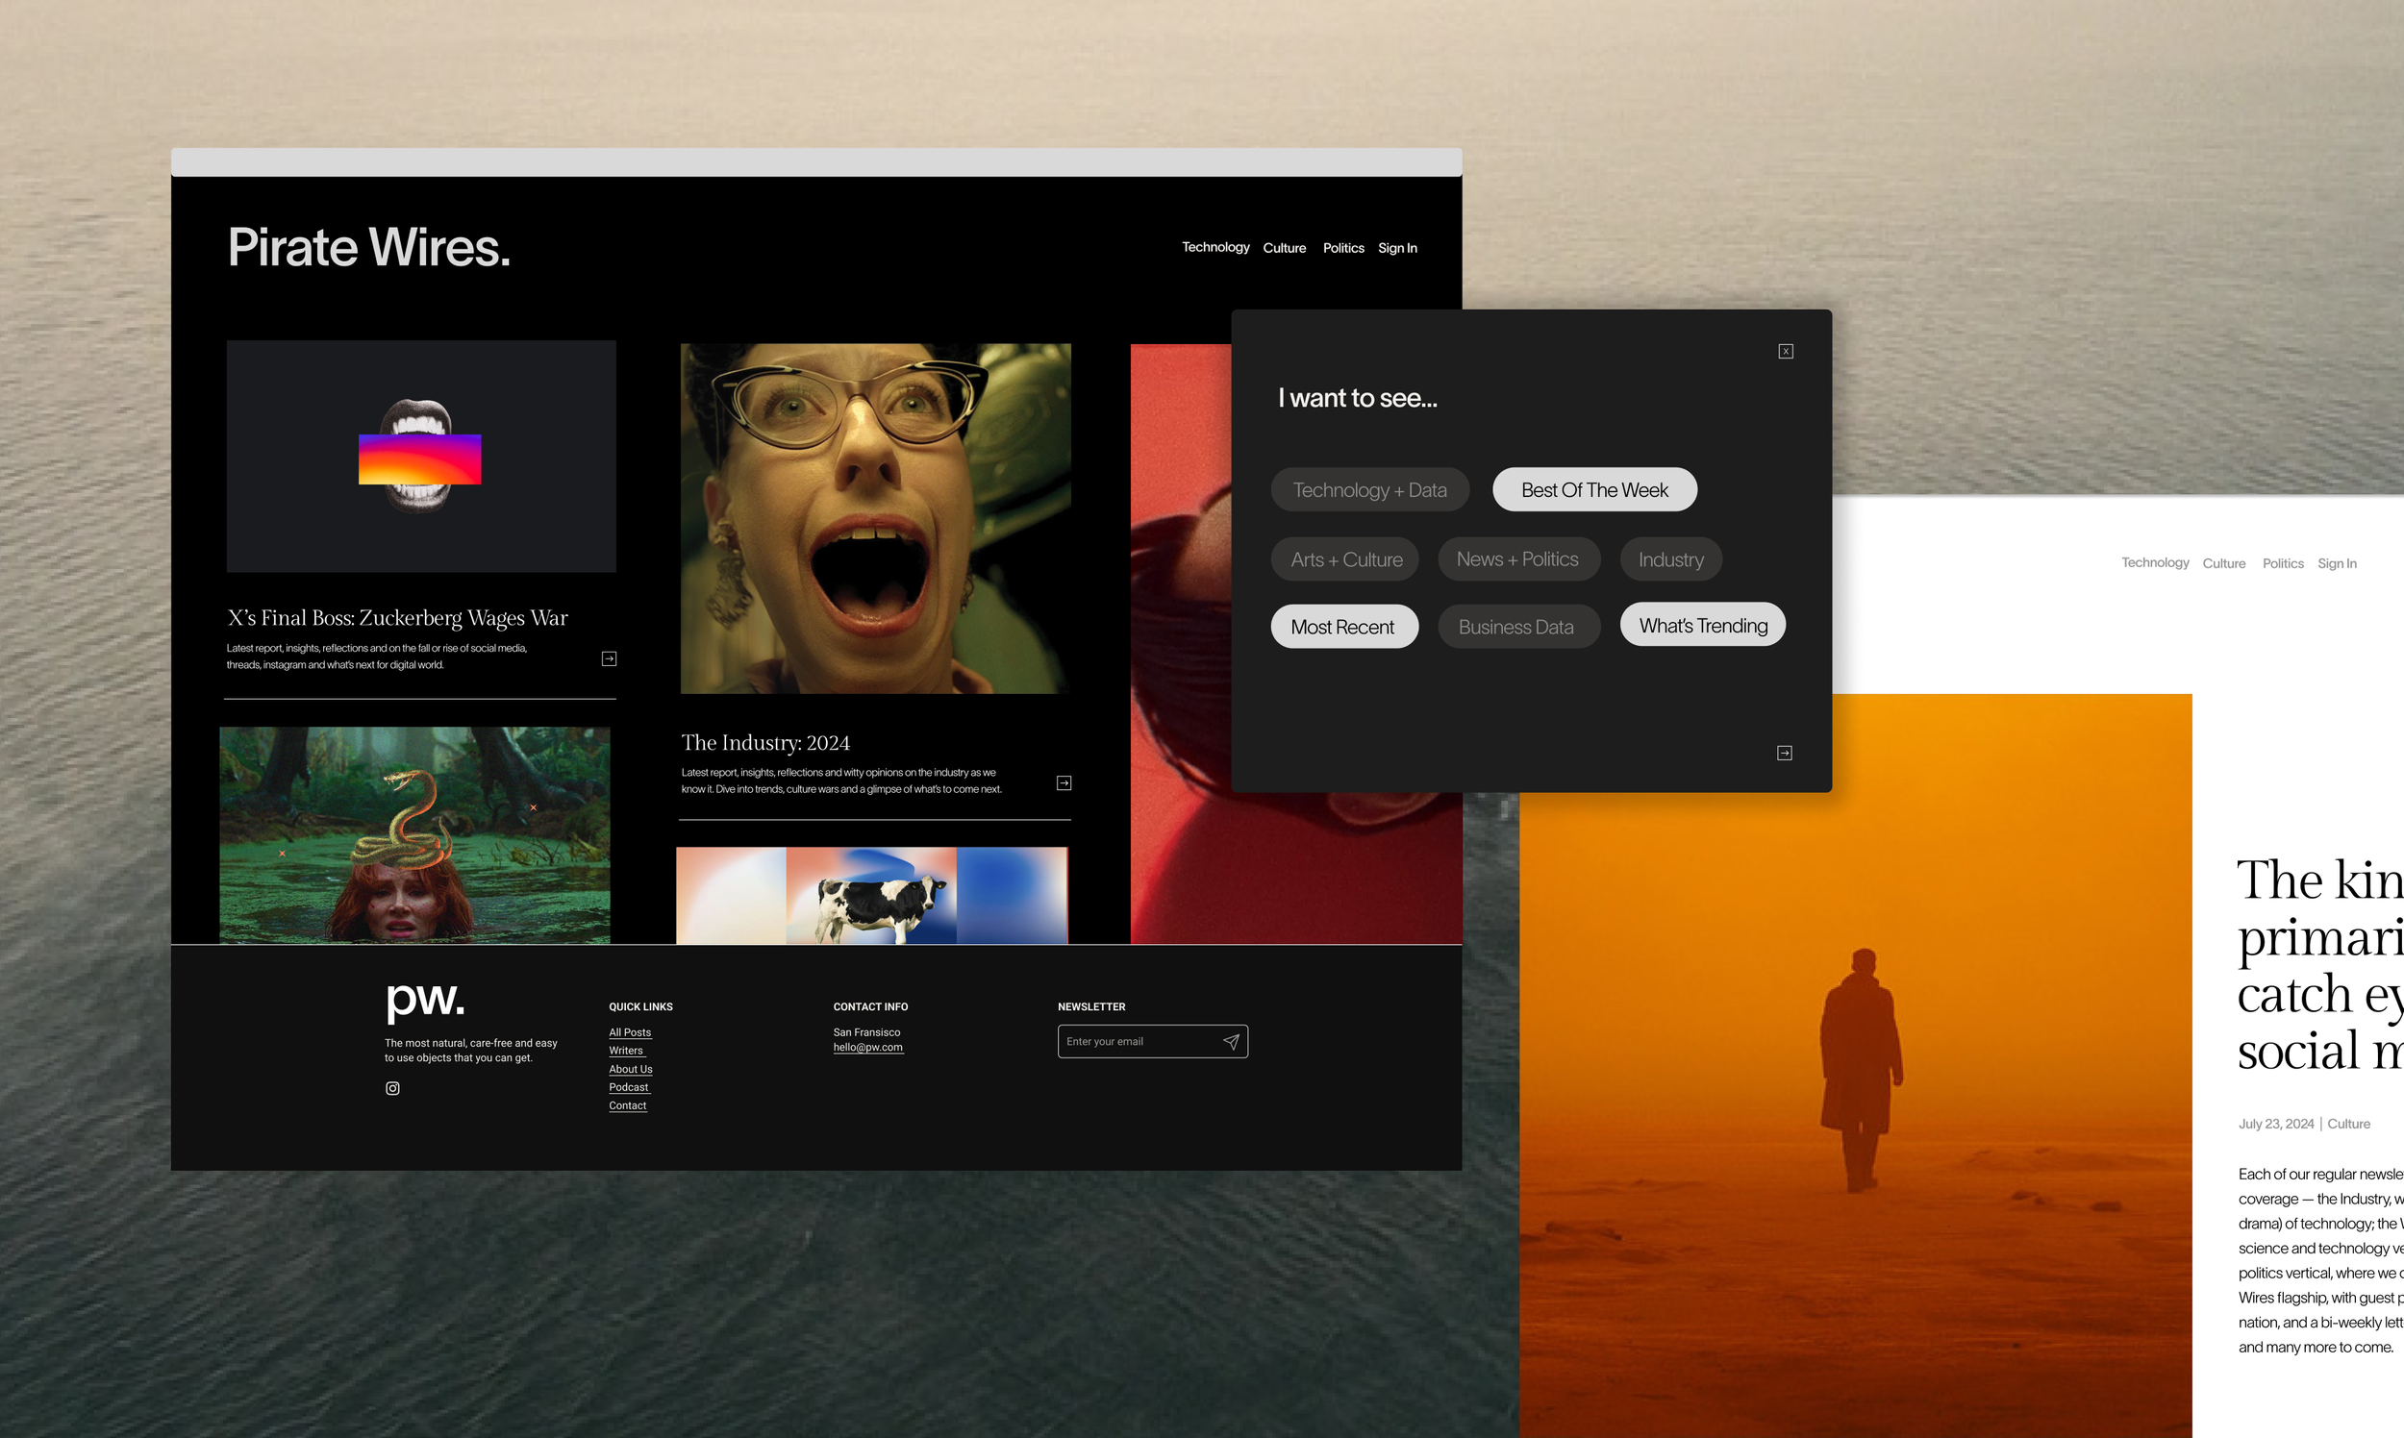Enable the Arts + Culture filter chip
The width and height of the screenshot is (2404, 1438).
1345,560
